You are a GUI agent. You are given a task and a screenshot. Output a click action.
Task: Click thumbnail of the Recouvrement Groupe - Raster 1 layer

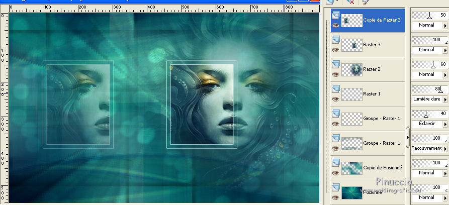352,144
